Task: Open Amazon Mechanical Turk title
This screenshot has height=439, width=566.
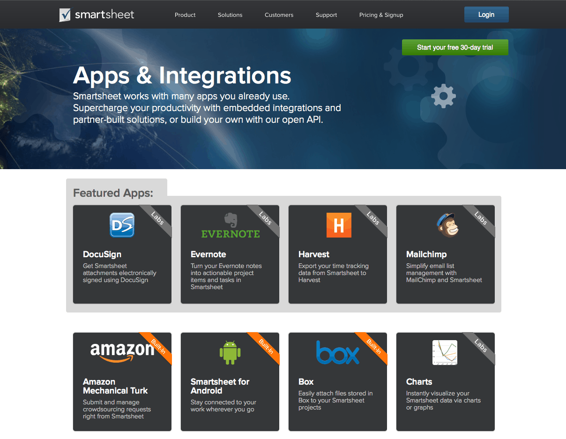Action: click(x=115, y=386)
